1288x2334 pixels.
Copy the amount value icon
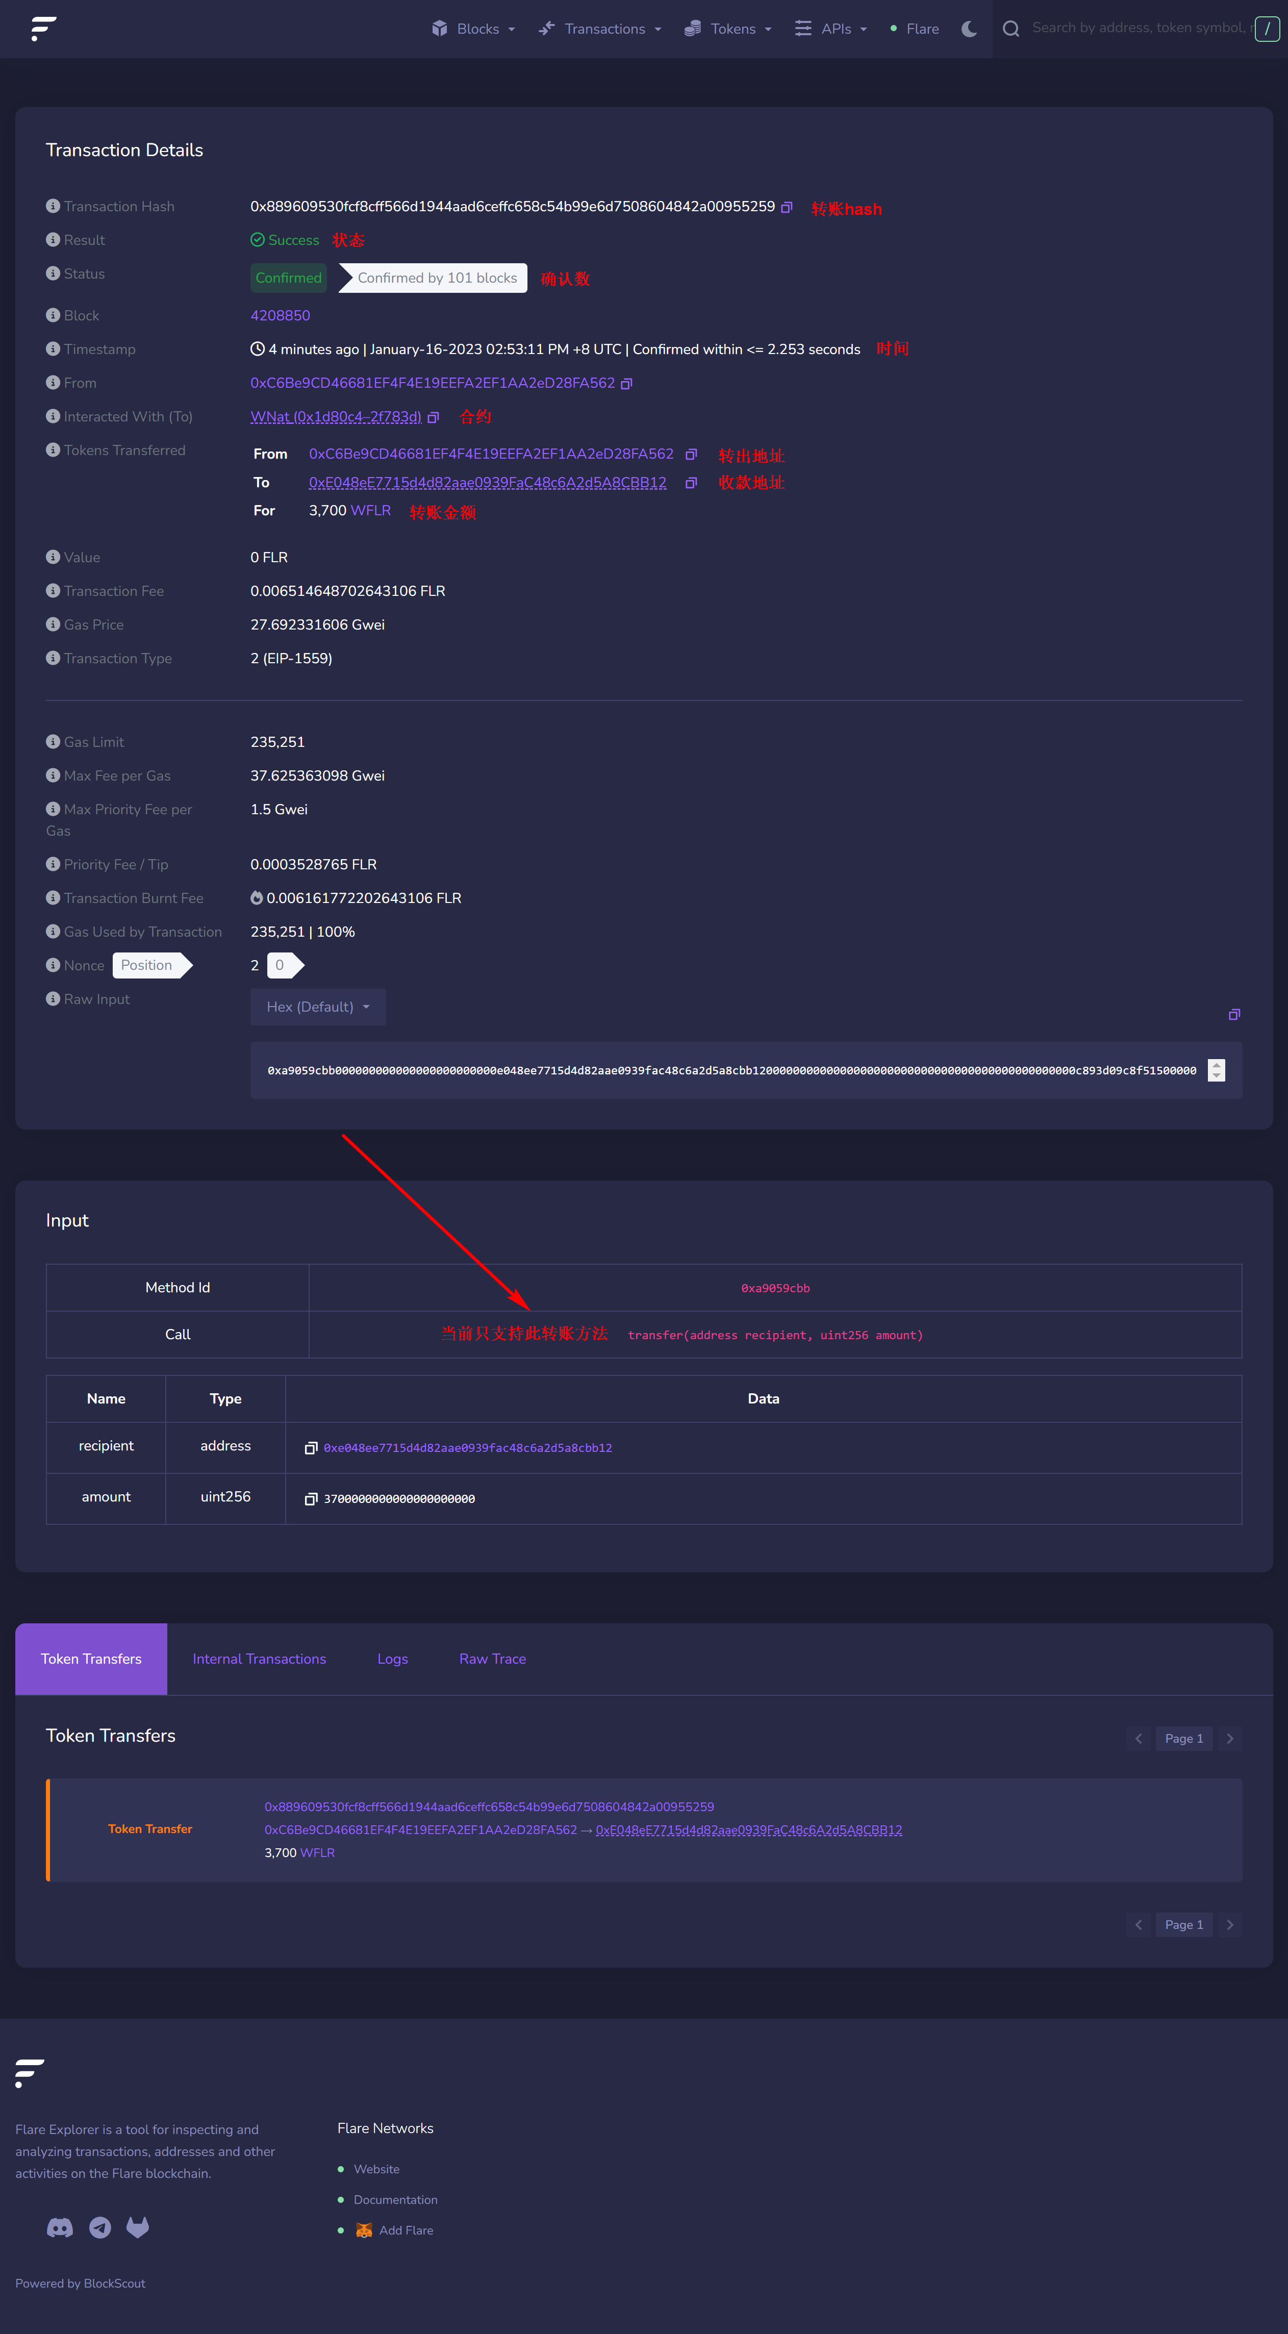click(x=311, y=1499)
